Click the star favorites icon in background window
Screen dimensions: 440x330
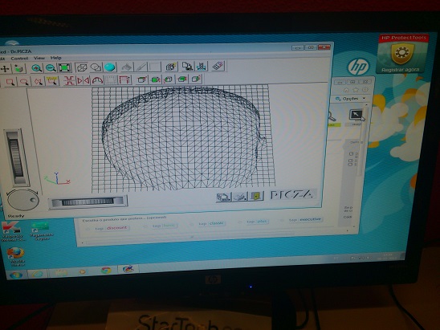click(356, 90)
